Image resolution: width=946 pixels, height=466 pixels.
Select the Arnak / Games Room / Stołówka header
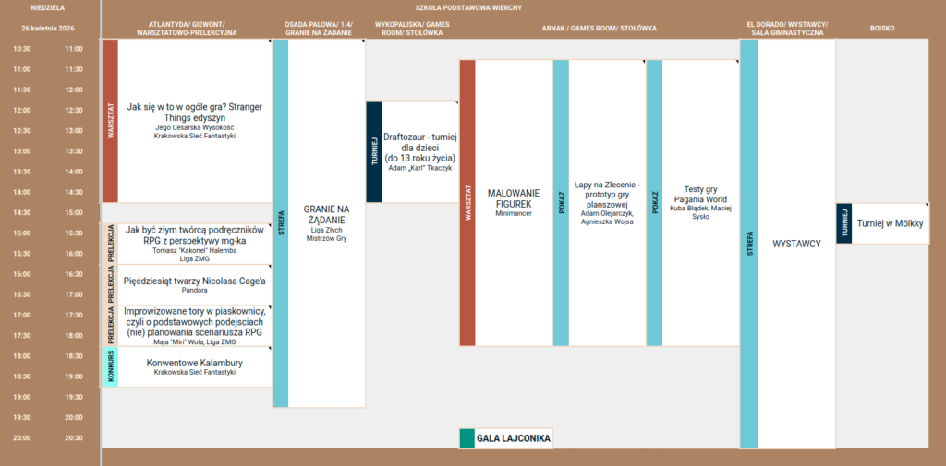click(x=599, y=29)
